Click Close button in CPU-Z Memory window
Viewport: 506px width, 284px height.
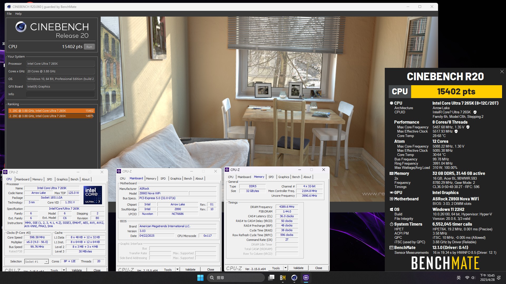pos(319,268)
